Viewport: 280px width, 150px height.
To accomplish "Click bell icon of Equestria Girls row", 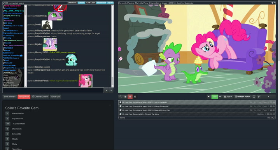I will [x=120, y=114].
